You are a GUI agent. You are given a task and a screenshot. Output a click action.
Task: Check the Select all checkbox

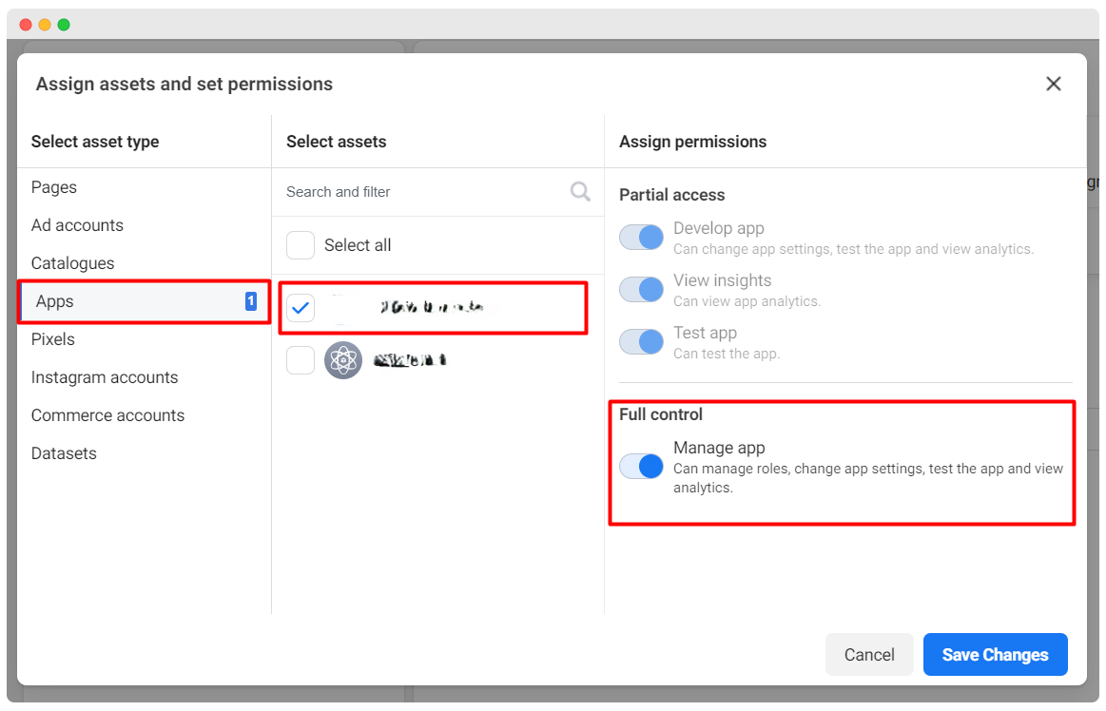[x=301, y=245]
